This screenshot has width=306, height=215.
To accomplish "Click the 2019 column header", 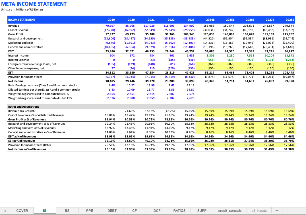I will pos(111,20).
